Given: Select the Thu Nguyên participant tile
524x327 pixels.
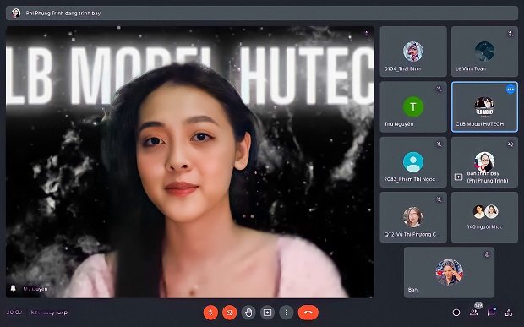Looking at the screenshot, I should pyautogui.click(x=413, y=106).
